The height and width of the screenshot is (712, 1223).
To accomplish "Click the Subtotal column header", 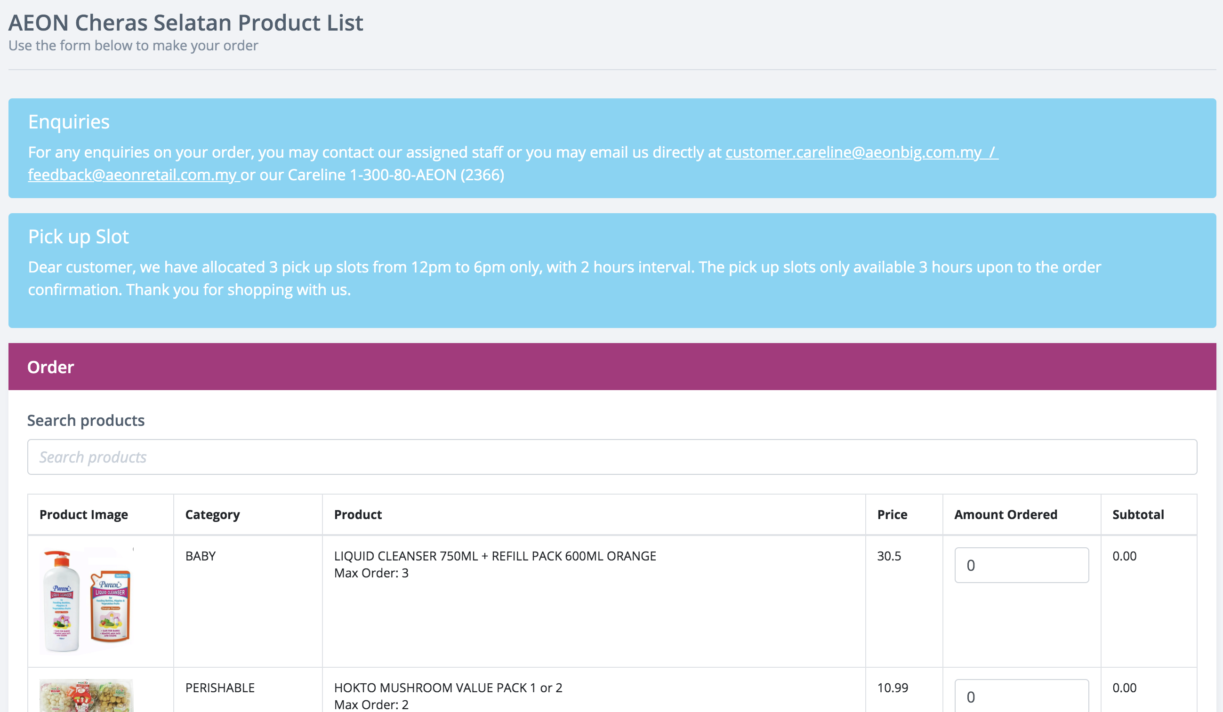I will pos(1138,515).
